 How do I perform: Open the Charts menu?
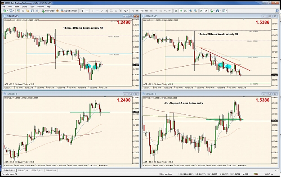(x=25, y=6)
